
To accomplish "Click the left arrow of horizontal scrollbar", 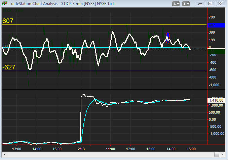I will (4, 154).
